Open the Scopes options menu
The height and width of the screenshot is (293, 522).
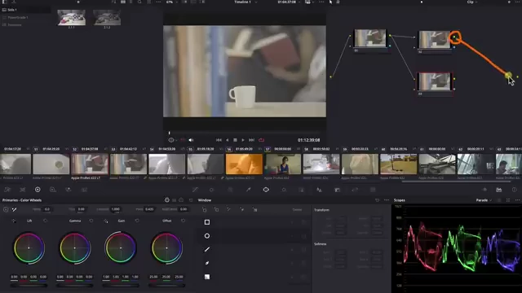[x=517, y=200]
